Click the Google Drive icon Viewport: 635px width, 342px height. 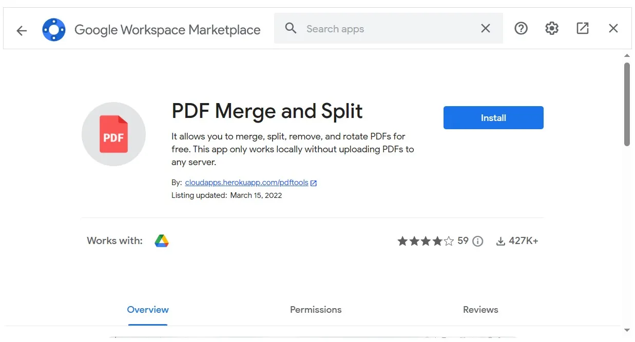coord(162,241)
